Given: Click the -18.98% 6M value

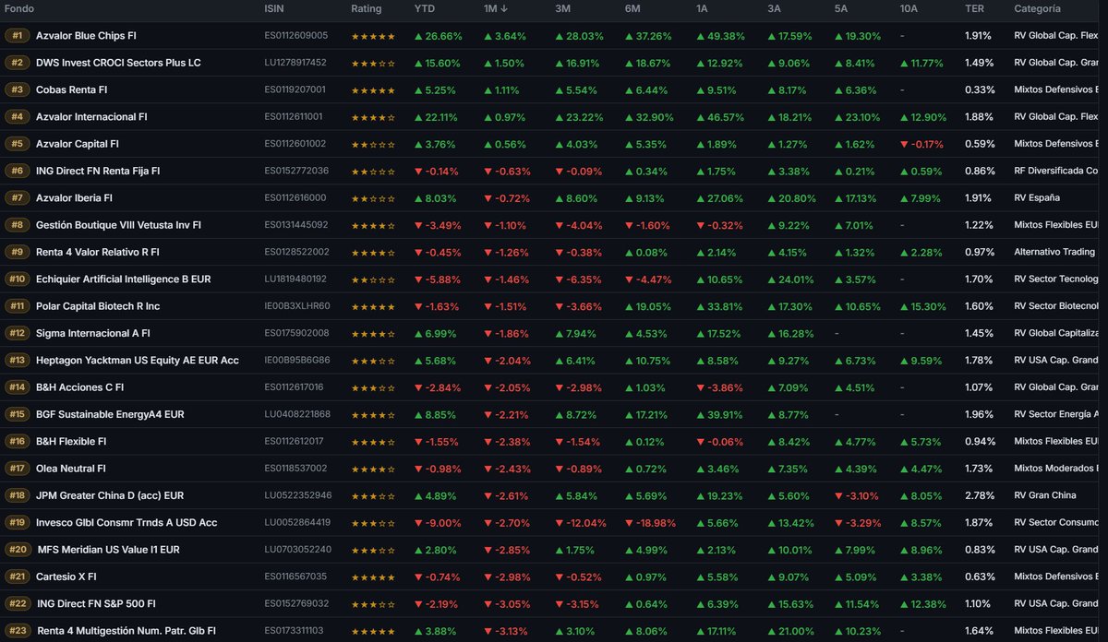Looking at the screenshot, I should click(650, 523).
